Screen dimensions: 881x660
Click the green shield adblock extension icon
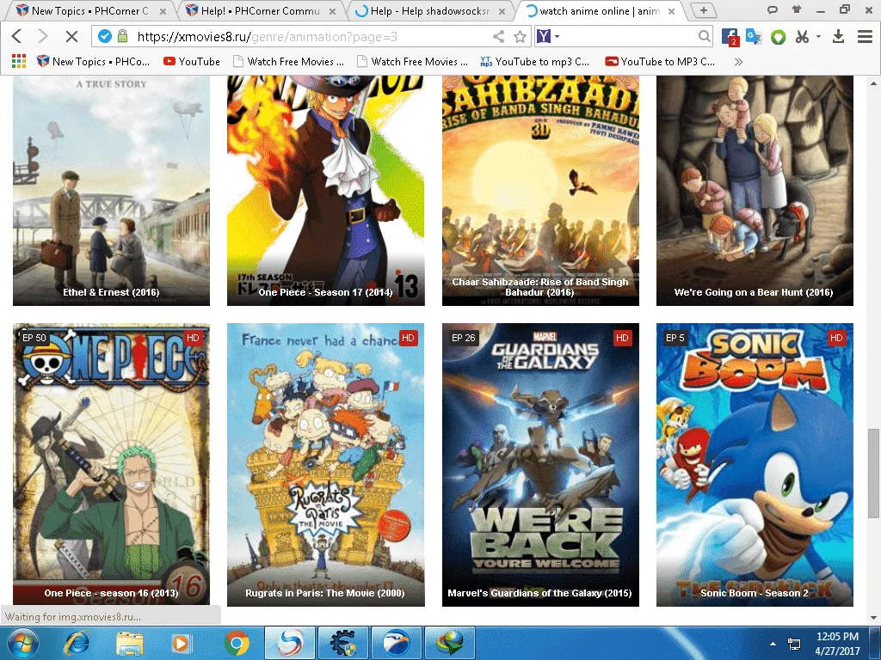[778, 37]
